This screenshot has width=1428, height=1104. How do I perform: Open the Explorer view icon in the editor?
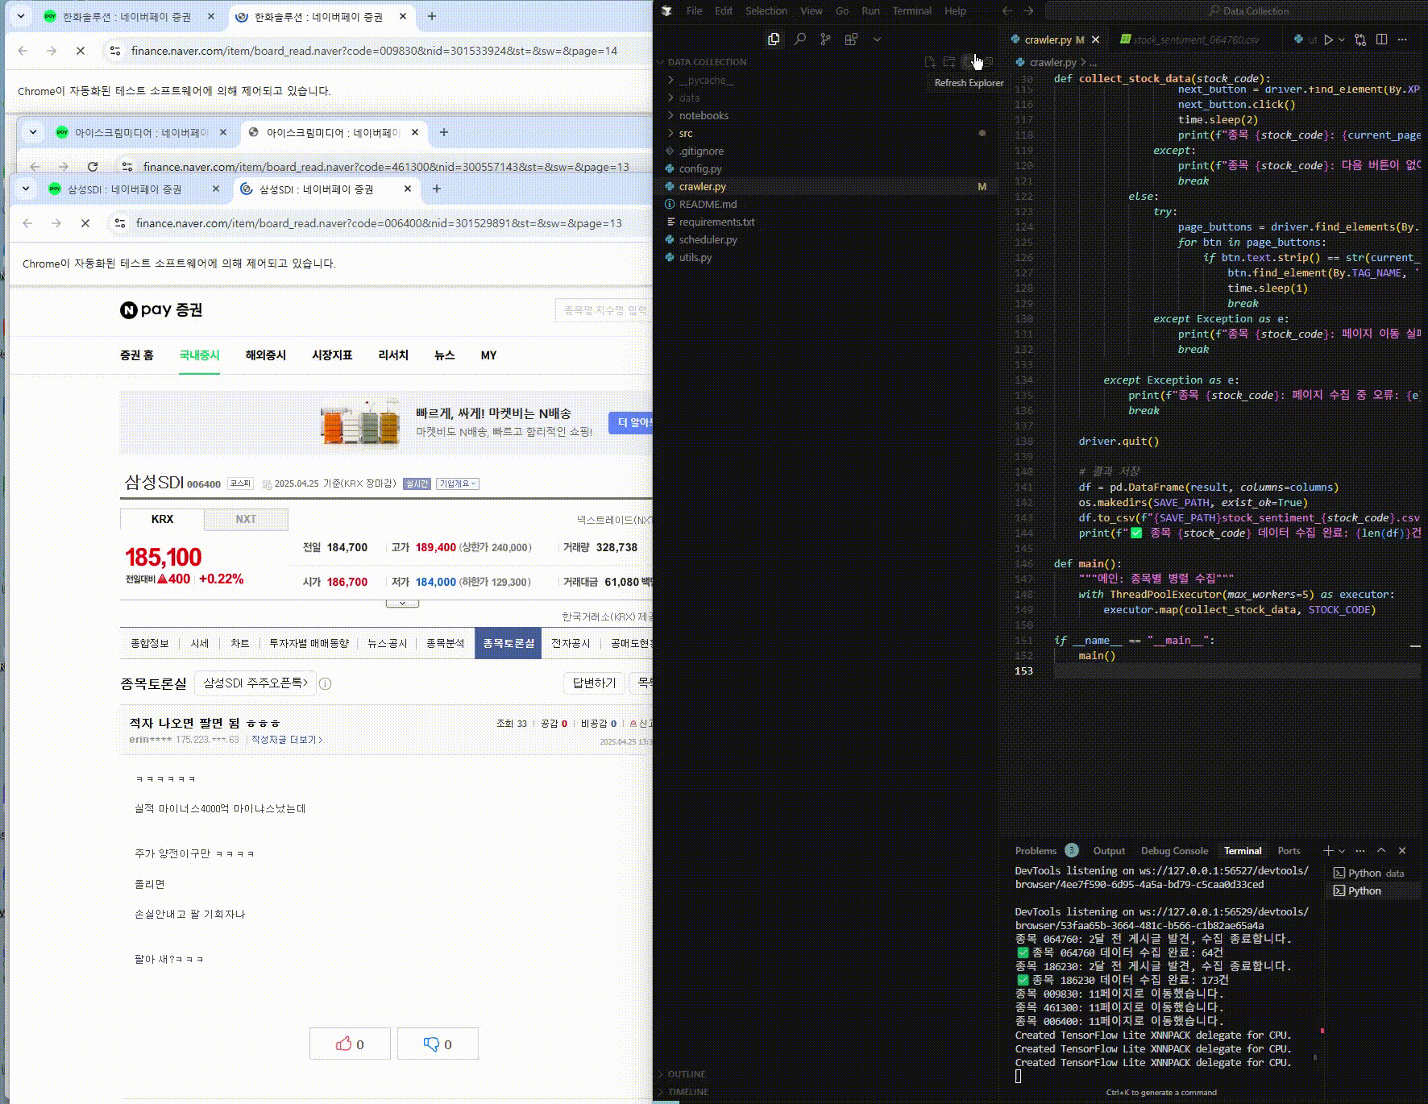[774, 39]
